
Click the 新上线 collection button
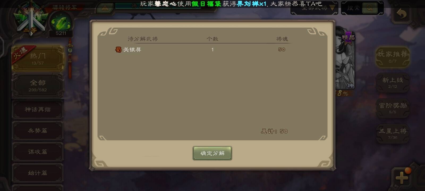pyautogui.click(x=392, y=83)
